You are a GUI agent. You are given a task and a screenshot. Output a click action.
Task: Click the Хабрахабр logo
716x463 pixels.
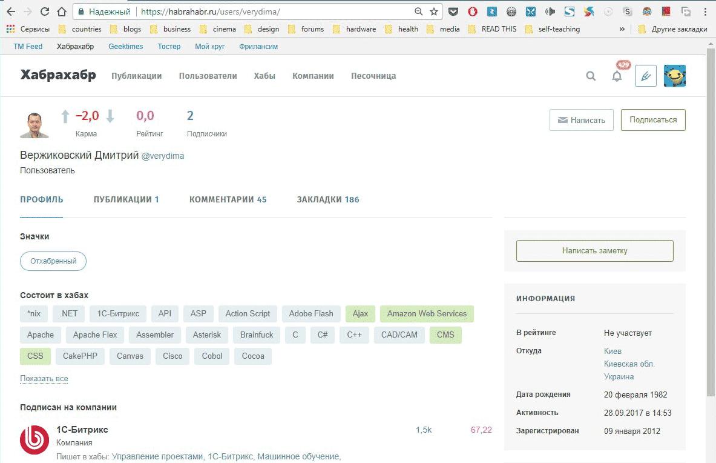[x=58, y=75]
